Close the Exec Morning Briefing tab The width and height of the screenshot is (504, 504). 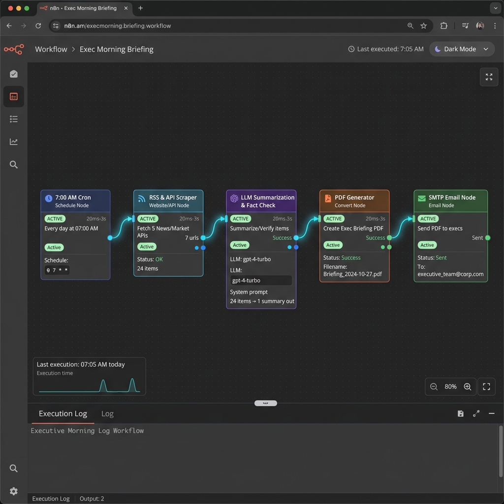click(x=126, y=8)
